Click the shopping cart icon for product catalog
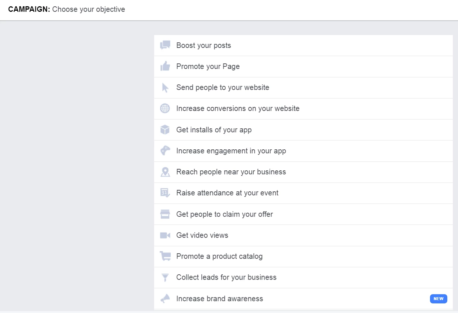Image resolution: width=458 pixels, height=313 pixels. coord(165,256)
